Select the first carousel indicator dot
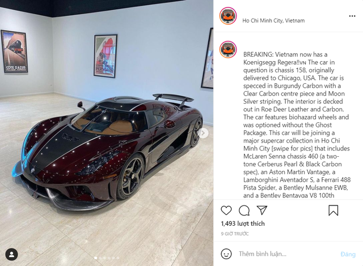The image size is (363, 266). pos(96,258)
